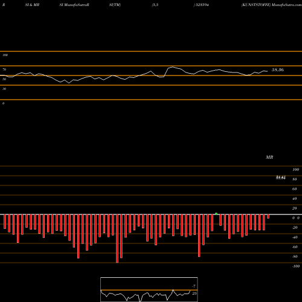Click the 'SI & MR' header text

tap(32, 5)
